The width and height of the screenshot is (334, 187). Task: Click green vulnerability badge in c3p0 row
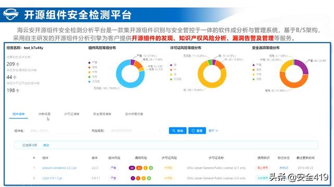click(149, 178)
